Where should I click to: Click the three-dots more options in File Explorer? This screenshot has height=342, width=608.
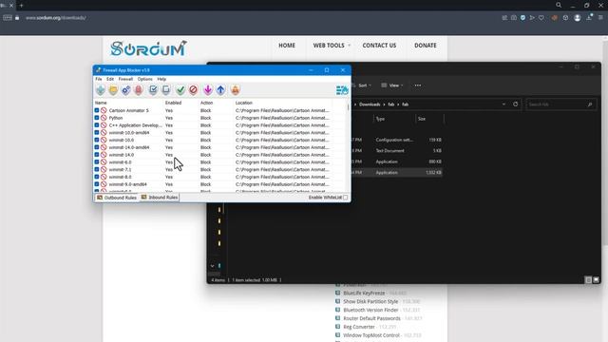[418, 85]
